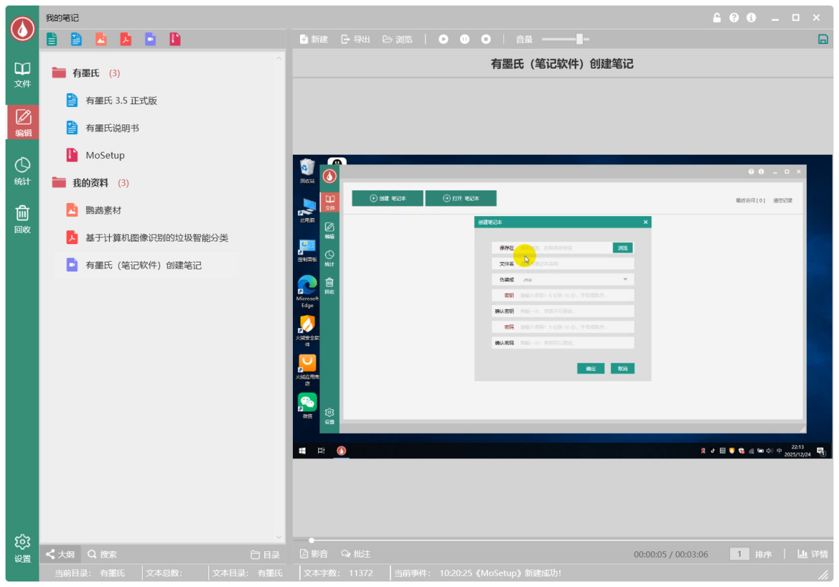The image size is (839, 587).
Task: Open 详情 (Details) panel
Action: pos(812,554)
